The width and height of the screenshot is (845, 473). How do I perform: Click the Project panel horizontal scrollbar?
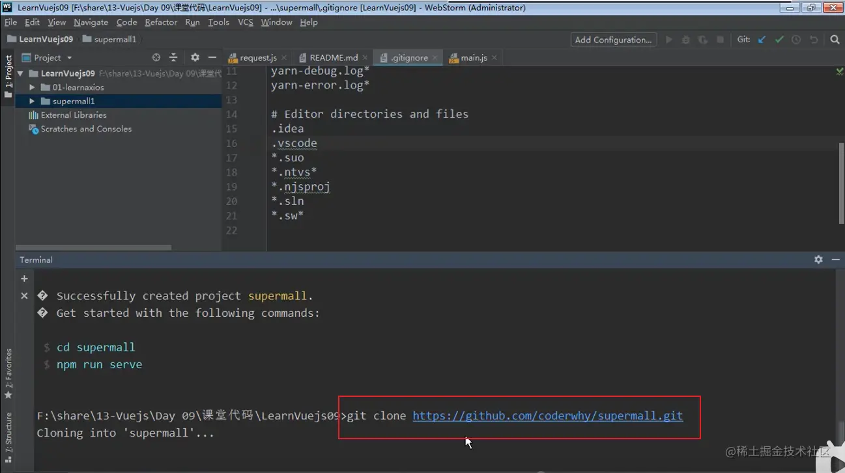tap(94, 248)
